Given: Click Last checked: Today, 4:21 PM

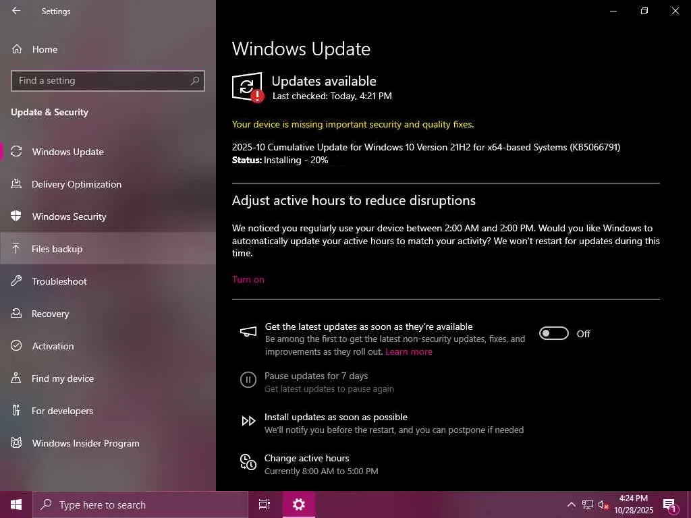Looking at the screenshot, I should (x=332, y=96).
